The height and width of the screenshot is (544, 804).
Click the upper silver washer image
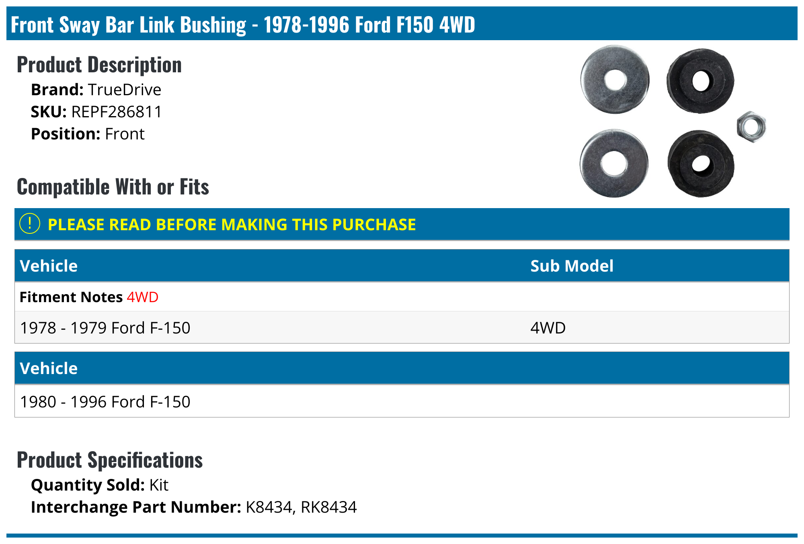[615, 80]
